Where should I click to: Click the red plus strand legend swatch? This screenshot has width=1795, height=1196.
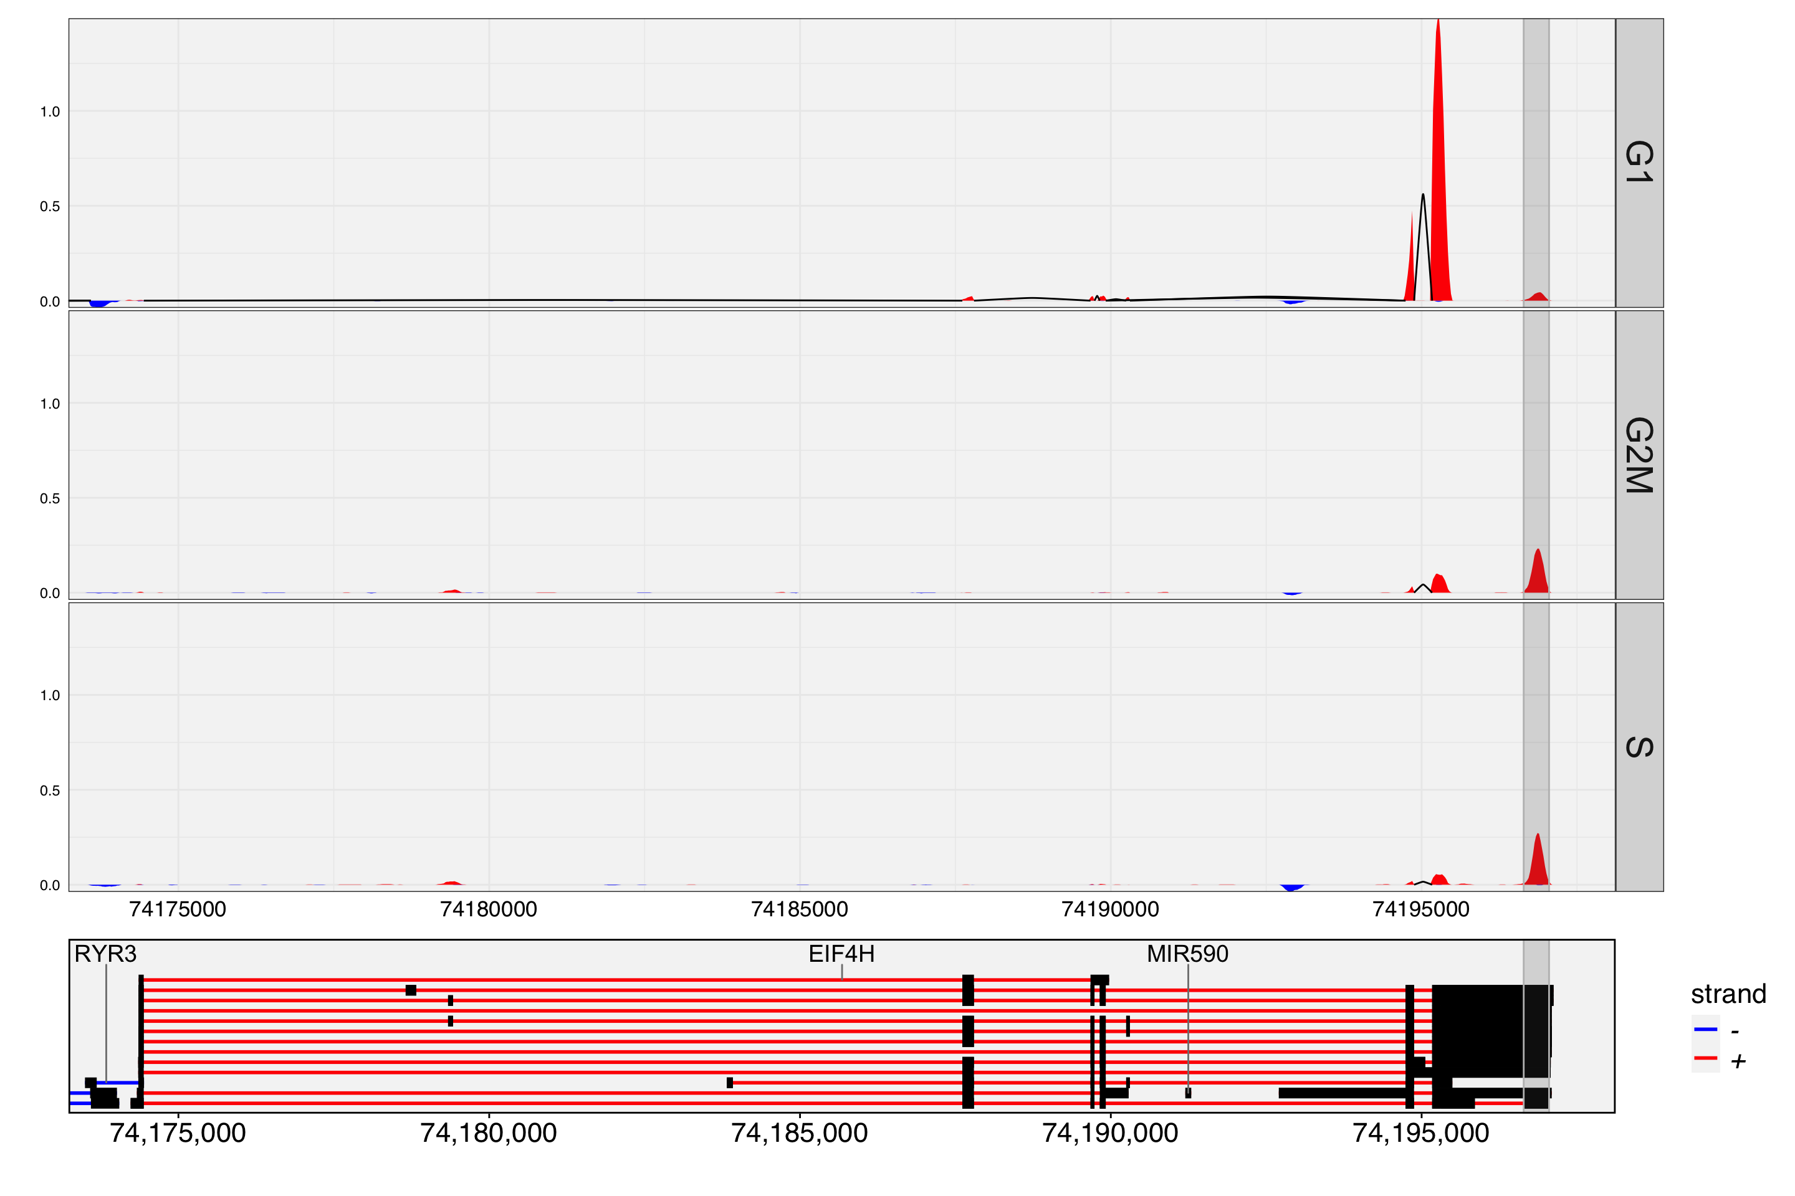(x=1706, y=1059)
